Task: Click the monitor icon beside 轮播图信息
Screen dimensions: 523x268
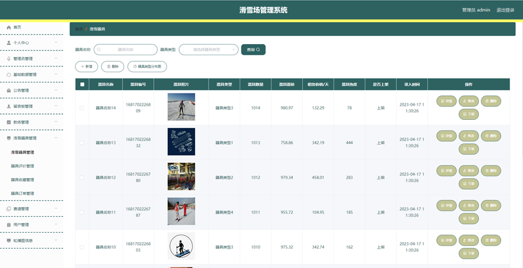Action: pyautogui.click(x=9, y=240)
